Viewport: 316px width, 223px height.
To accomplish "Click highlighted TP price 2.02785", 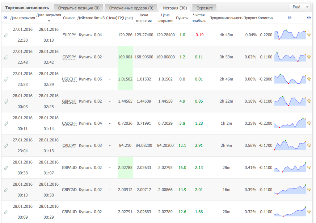I will [125, 168].
